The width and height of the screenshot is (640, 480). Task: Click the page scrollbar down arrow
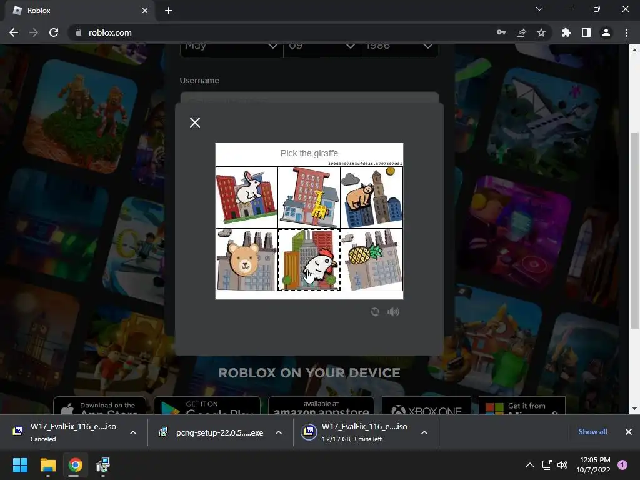[x=634, y=409]
